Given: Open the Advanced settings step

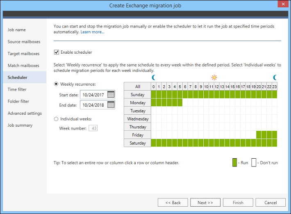Looking at the screenshot, I should [x=25, y=113].
